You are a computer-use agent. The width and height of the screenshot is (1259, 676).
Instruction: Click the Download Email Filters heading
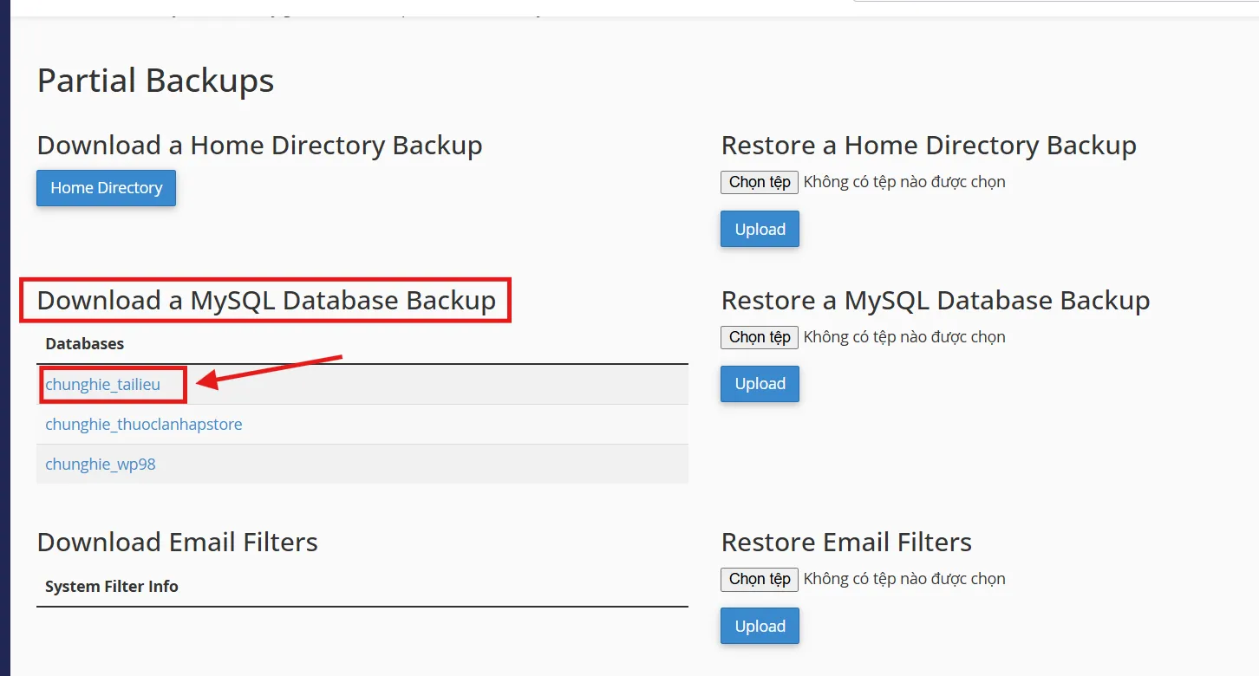177,543
